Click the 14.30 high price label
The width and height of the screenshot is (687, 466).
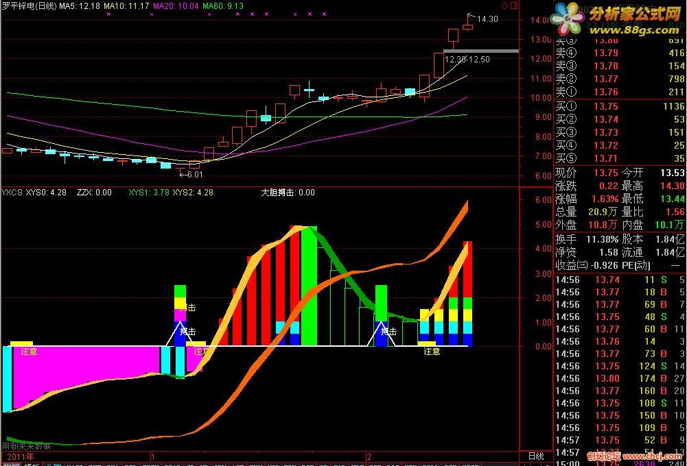[x=487, y=19]
